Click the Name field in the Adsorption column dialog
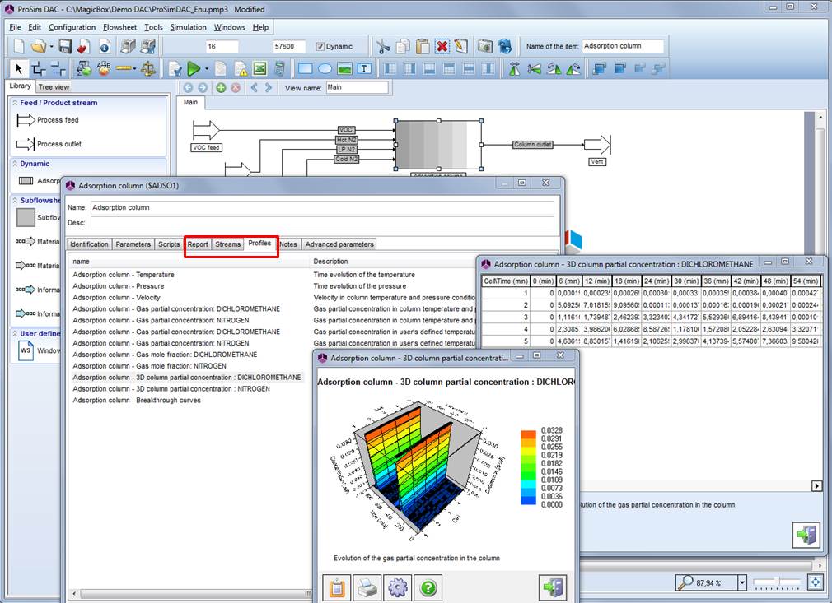832x603 pixels. [322, 207]
